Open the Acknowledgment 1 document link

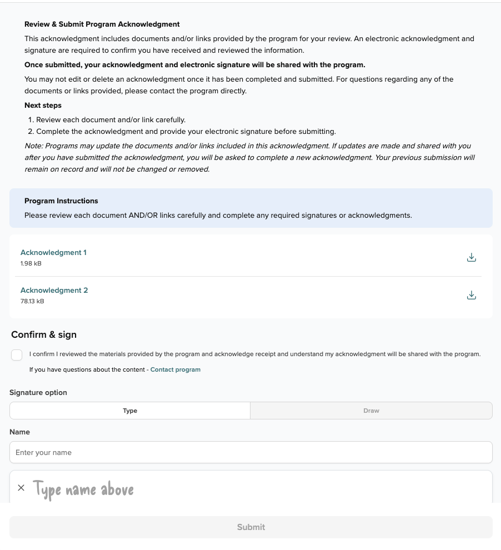(x=53, y=253)
